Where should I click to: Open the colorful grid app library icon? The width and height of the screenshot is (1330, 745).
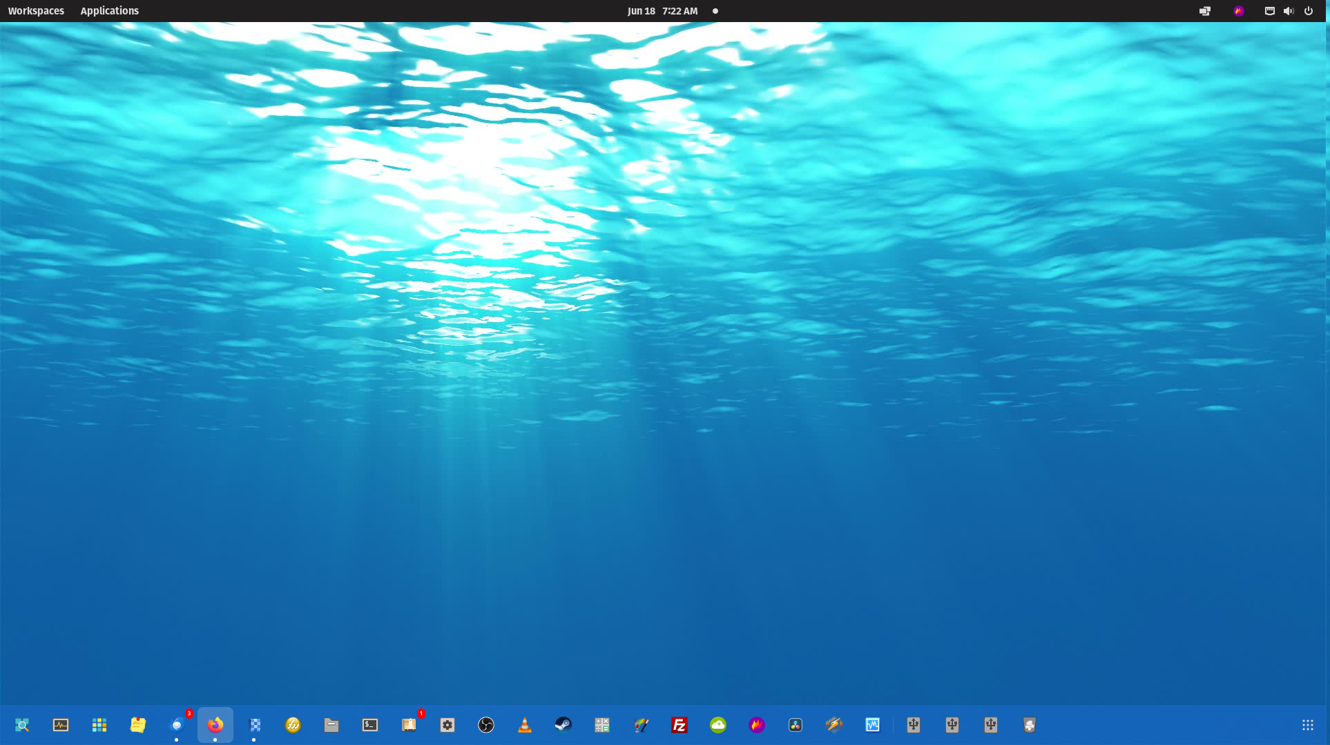[99, 725]
